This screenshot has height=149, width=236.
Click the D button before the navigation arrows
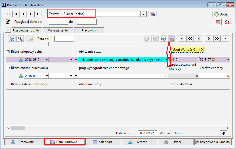pyautogui.click(x=9, y=14)
